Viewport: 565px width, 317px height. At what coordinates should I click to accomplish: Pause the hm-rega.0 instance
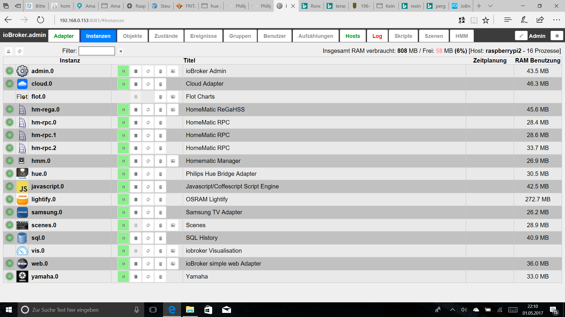click(123, 110)
